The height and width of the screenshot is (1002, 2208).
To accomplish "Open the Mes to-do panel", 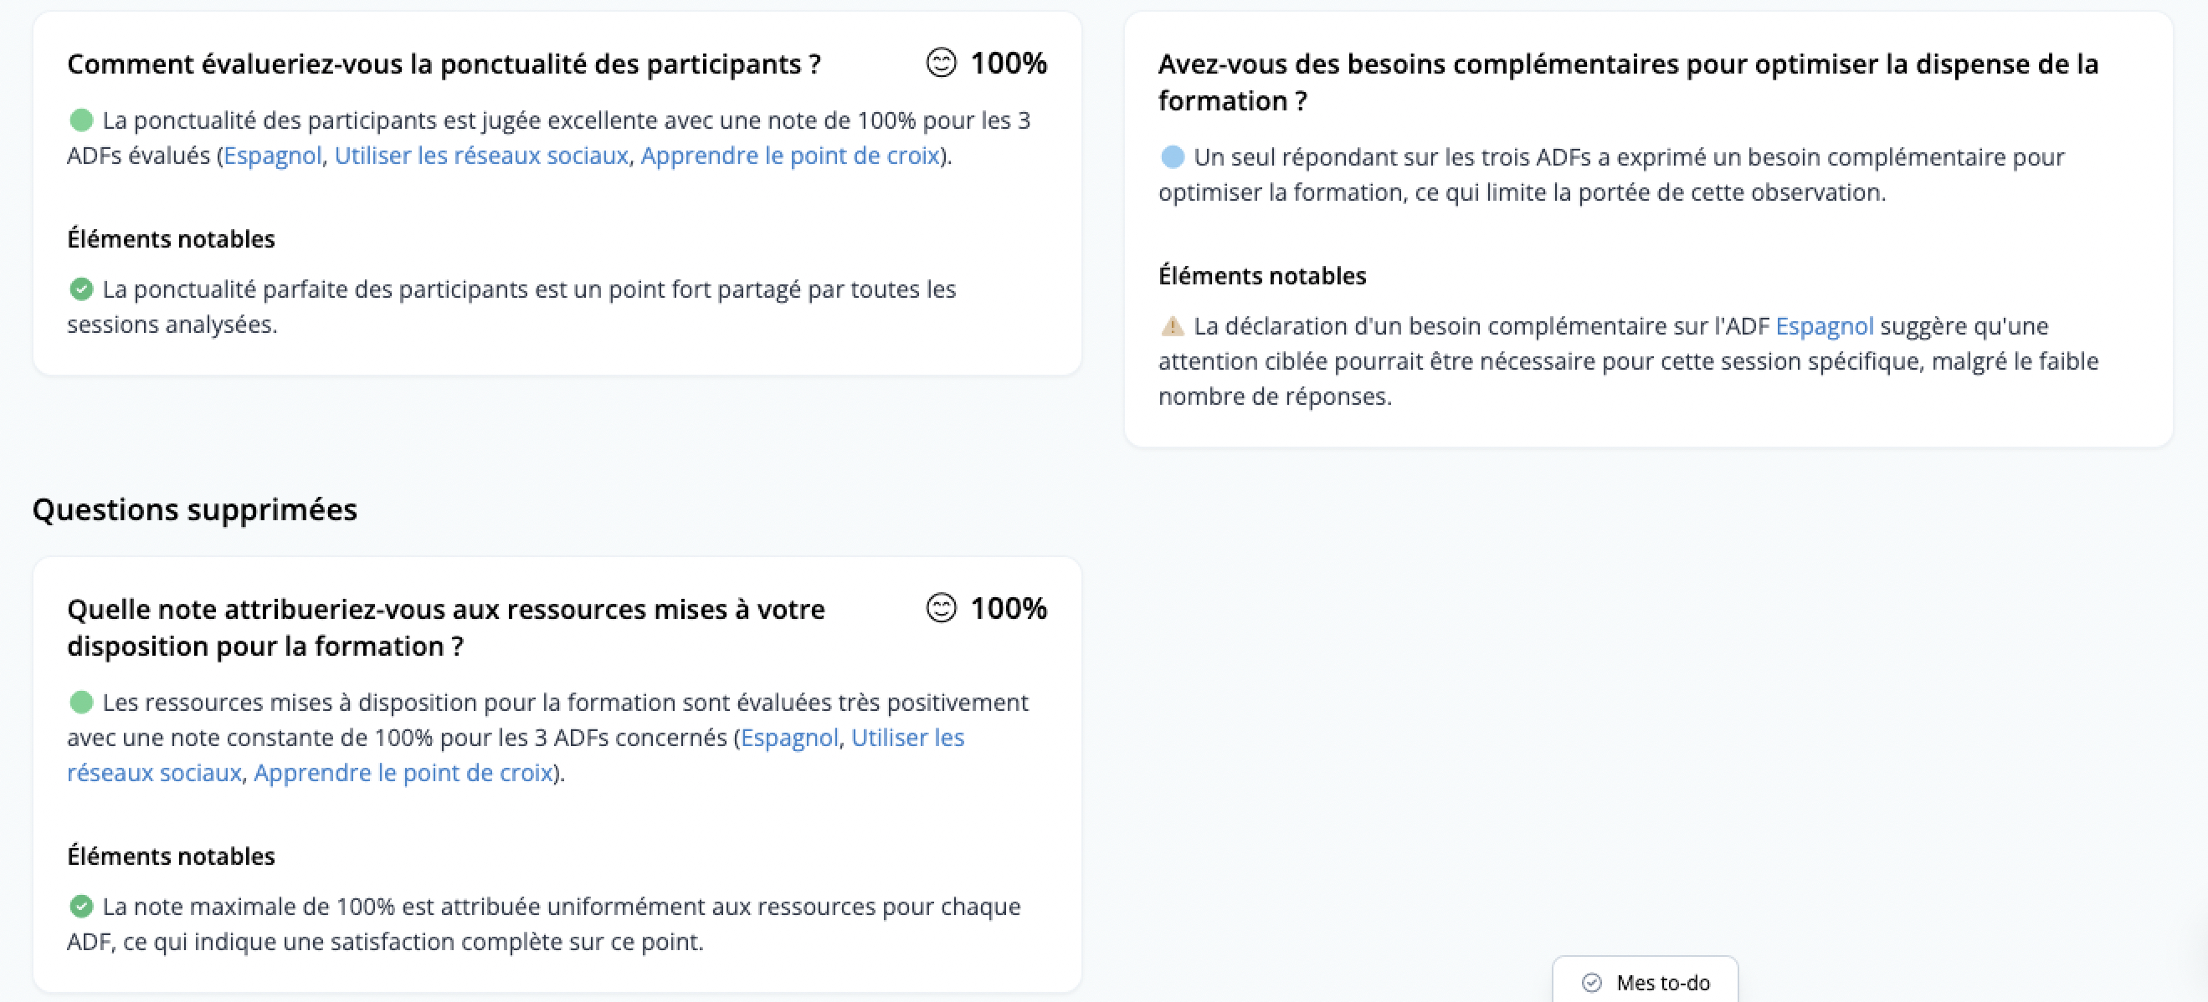I will 1645,981.
